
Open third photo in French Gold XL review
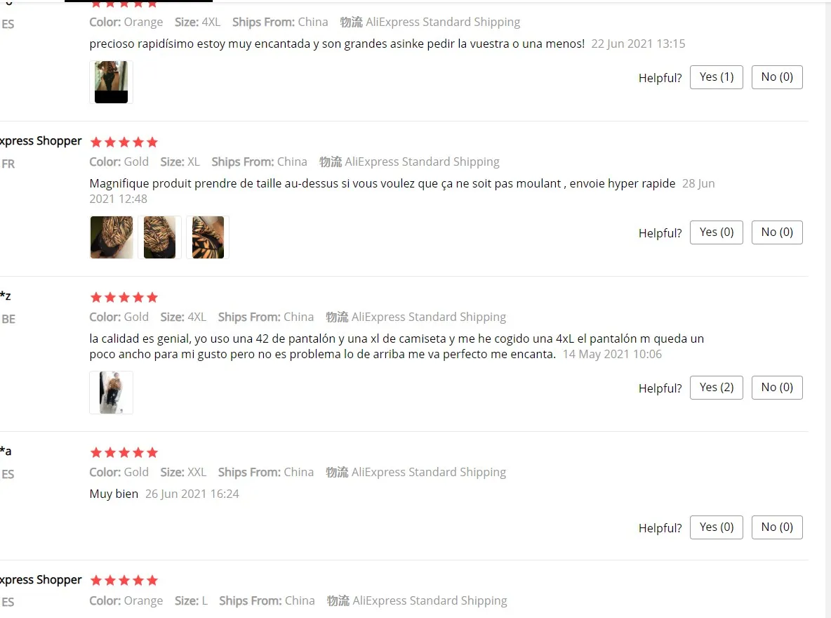(x=208, y=237)
